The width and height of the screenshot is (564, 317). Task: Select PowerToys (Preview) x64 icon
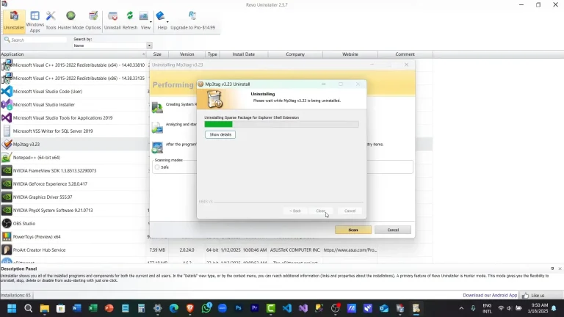[7, 236]
